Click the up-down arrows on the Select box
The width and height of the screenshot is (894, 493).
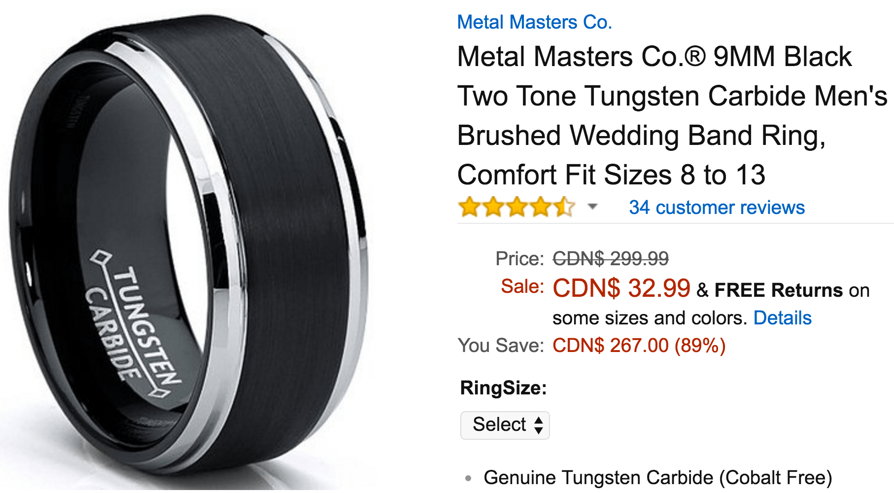[539, 425]
